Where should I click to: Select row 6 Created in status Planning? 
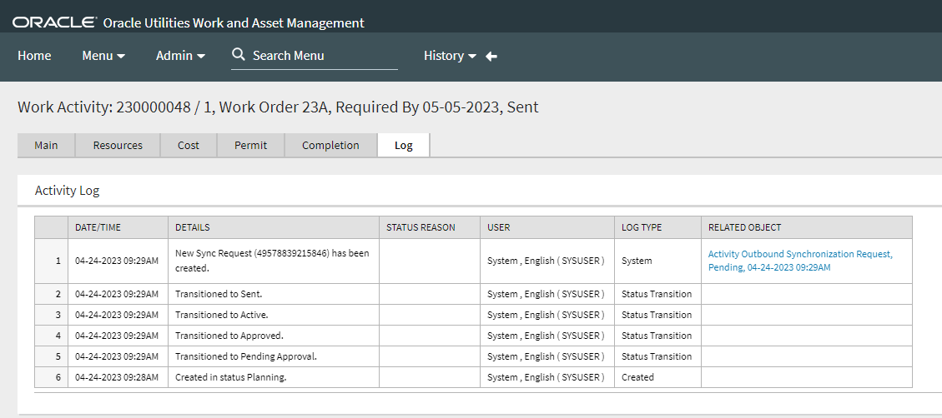pyautogui.click(x=473, y=377)
